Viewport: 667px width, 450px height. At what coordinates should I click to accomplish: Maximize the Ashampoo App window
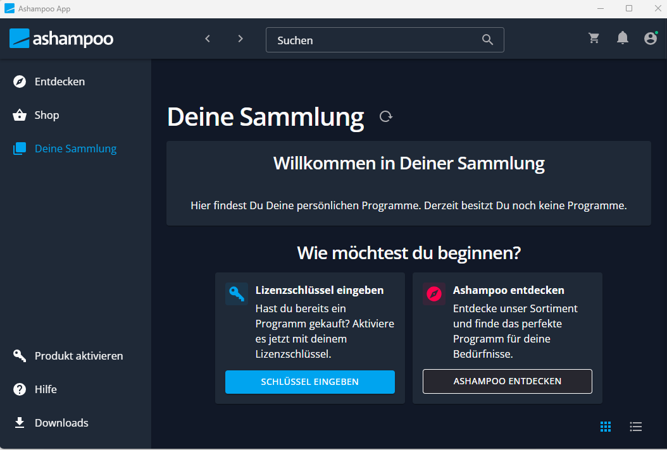[629, 8]
